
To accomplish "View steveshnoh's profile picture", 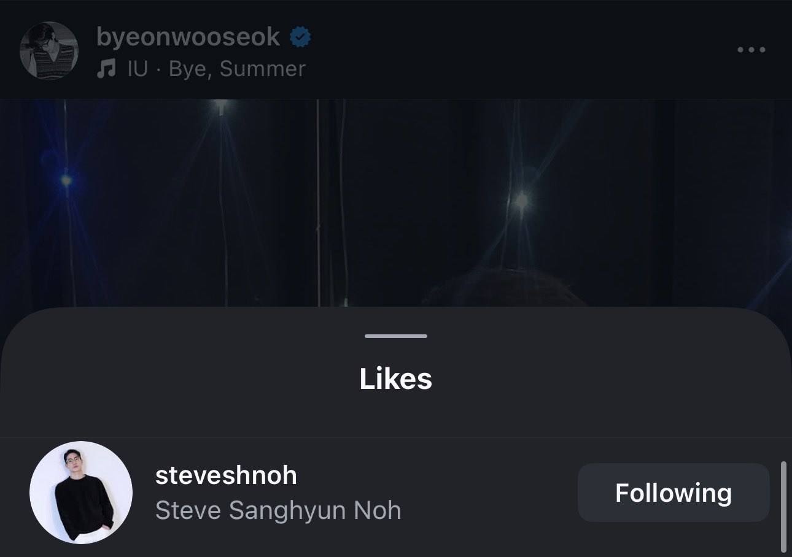I will 80,493.
